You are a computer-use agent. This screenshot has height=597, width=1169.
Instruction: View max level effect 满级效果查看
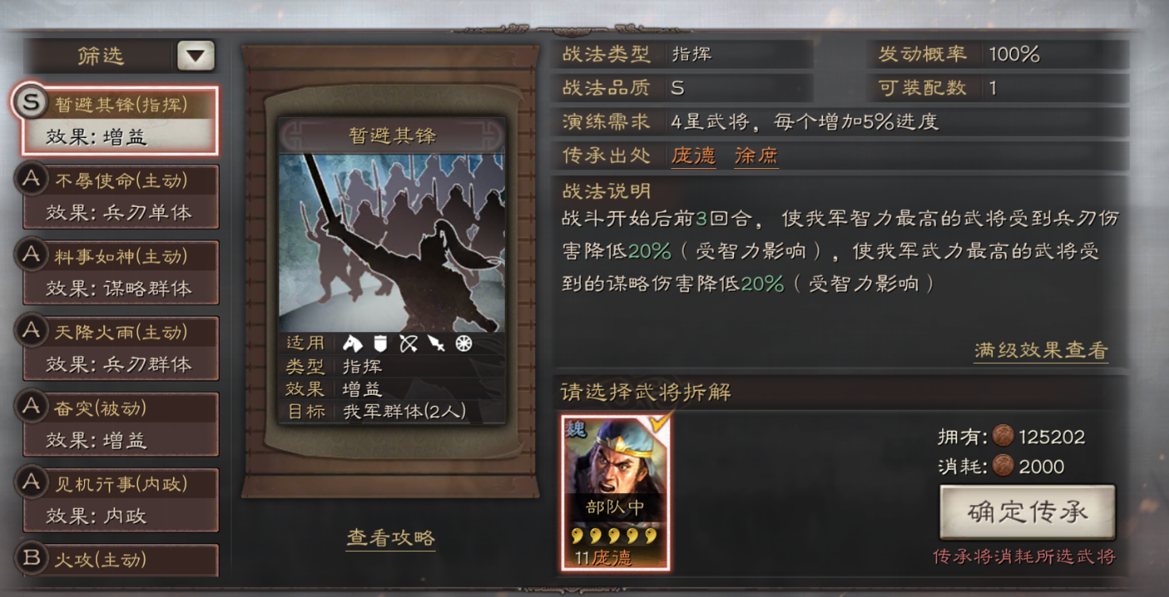(1041, 351)
